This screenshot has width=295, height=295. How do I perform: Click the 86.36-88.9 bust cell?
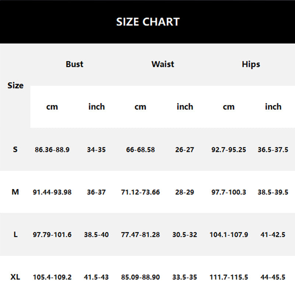pyautogui.click(x=52, y=150)
